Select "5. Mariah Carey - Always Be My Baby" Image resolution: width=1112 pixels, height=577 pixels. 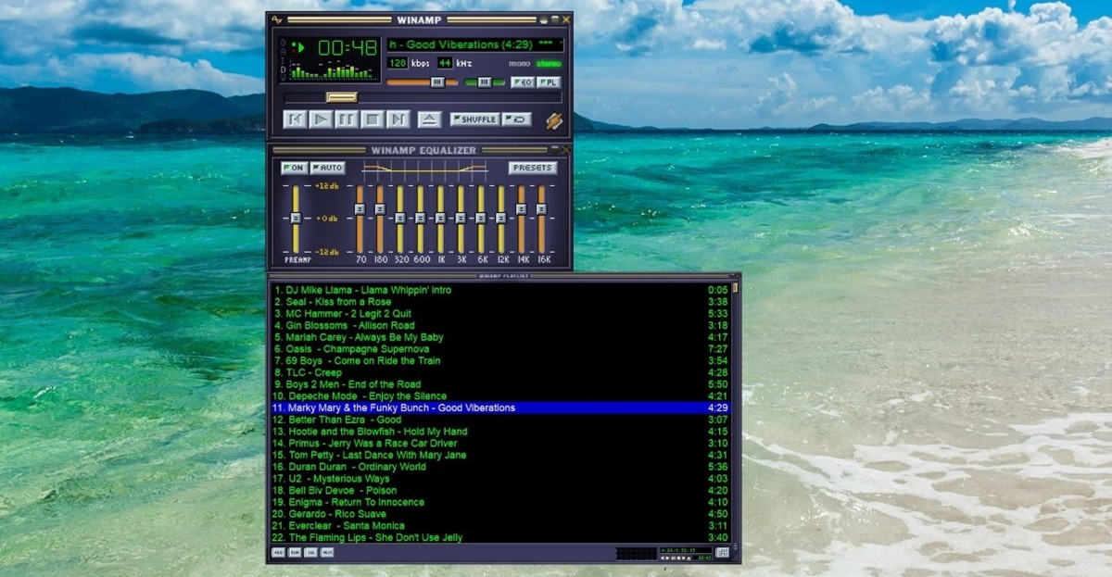pos(500,338)
